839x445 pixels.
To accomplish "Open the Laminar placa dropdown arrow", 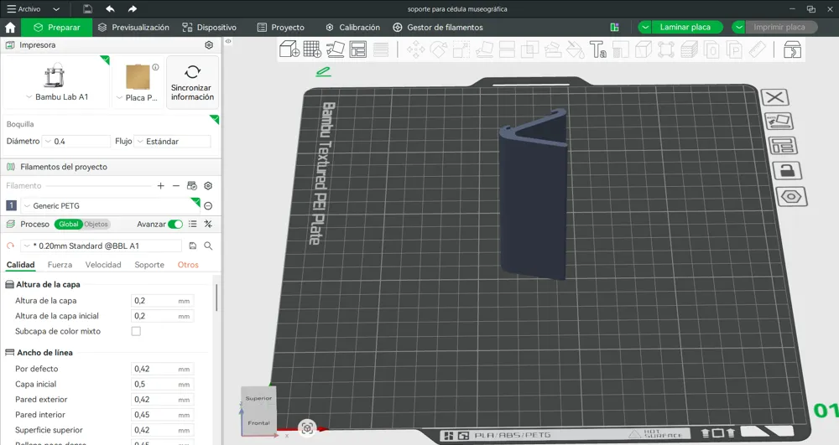I will [x=644, y=28].
